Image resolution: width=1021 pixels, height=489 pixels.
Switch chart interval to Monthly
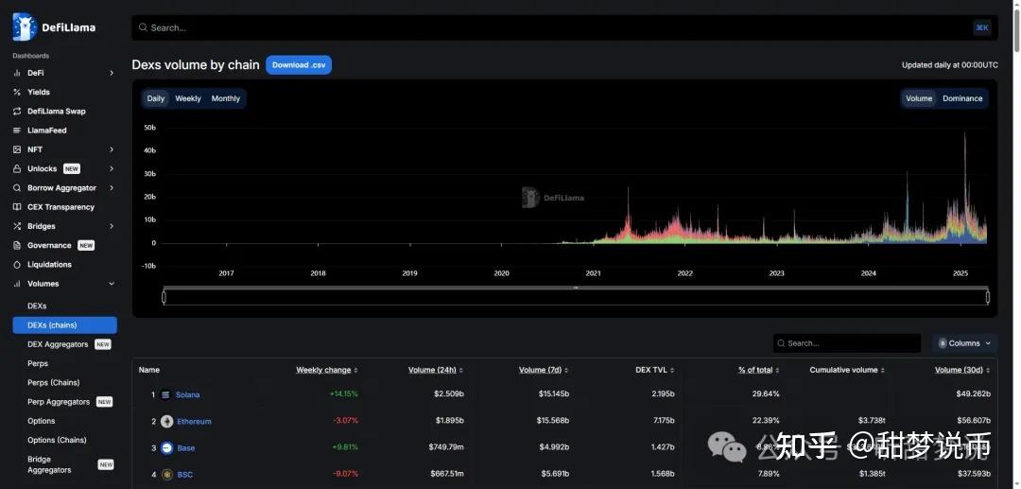pyautogui.click(x=225, y=98)
